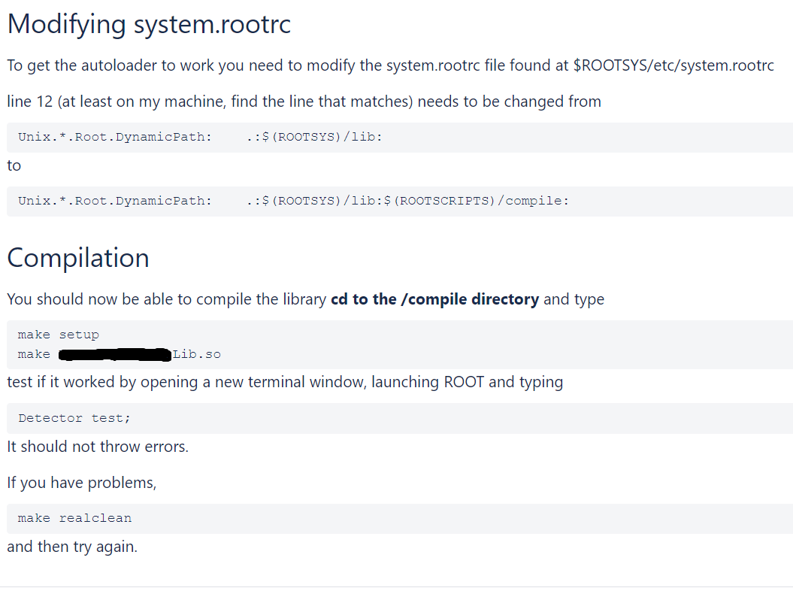The image size is (793, 591).
Task: Click the "If you have problems," line
Action: (82, 483)
